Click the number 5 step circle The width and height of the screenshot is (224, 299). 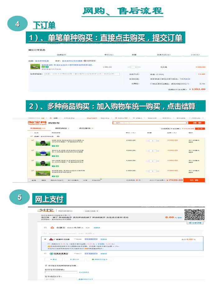(x=20, y=197)
